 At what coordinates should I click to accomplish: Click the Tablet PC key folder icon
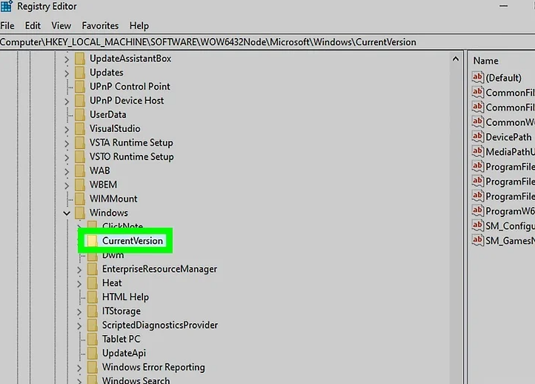tap(92, 340)
